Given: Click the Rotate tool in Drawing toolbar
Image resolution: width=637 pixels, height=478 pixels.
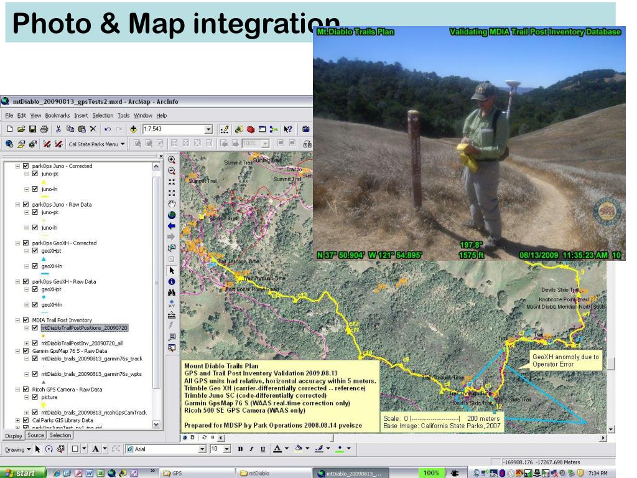Looking at the screenshot, I should pos(49,449).
